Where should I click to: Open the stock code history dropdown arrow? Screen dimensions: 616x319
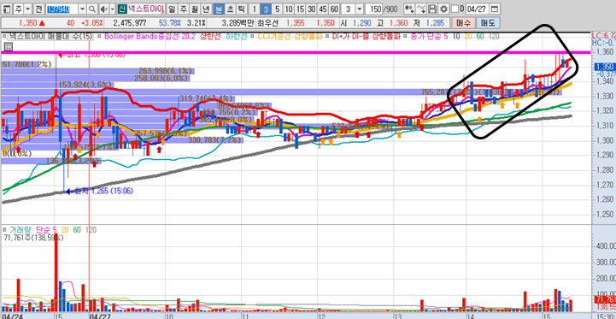(x=83, y=9)
